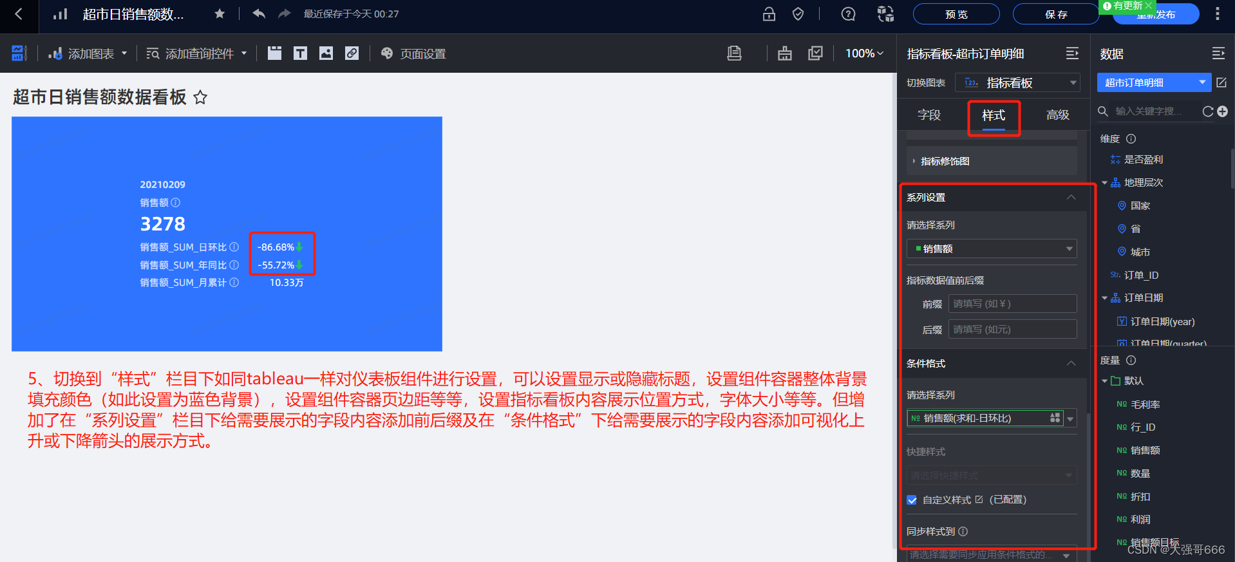This screenshot has width=1235, height=562.
Task: Open 系列设置 series dropdown showing 销售额
Action: (992, 248)
